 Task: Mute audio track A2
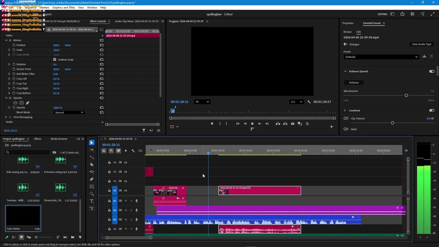(x=126, y=210)
